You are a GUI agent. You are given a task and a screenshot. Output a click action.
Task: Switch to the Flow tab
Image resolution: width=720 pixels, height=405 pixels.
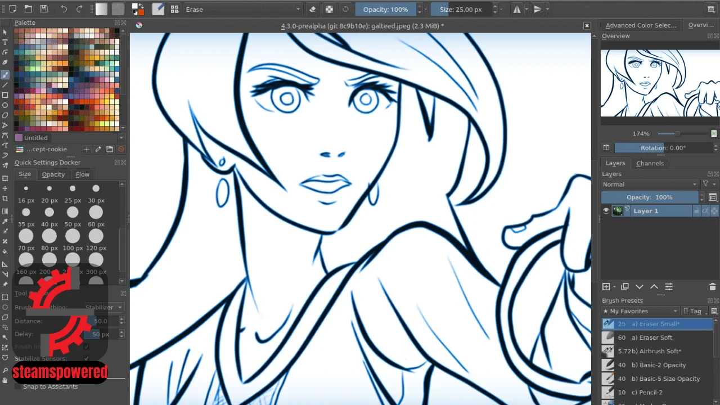pyautogui.click(x=83, y=174)
